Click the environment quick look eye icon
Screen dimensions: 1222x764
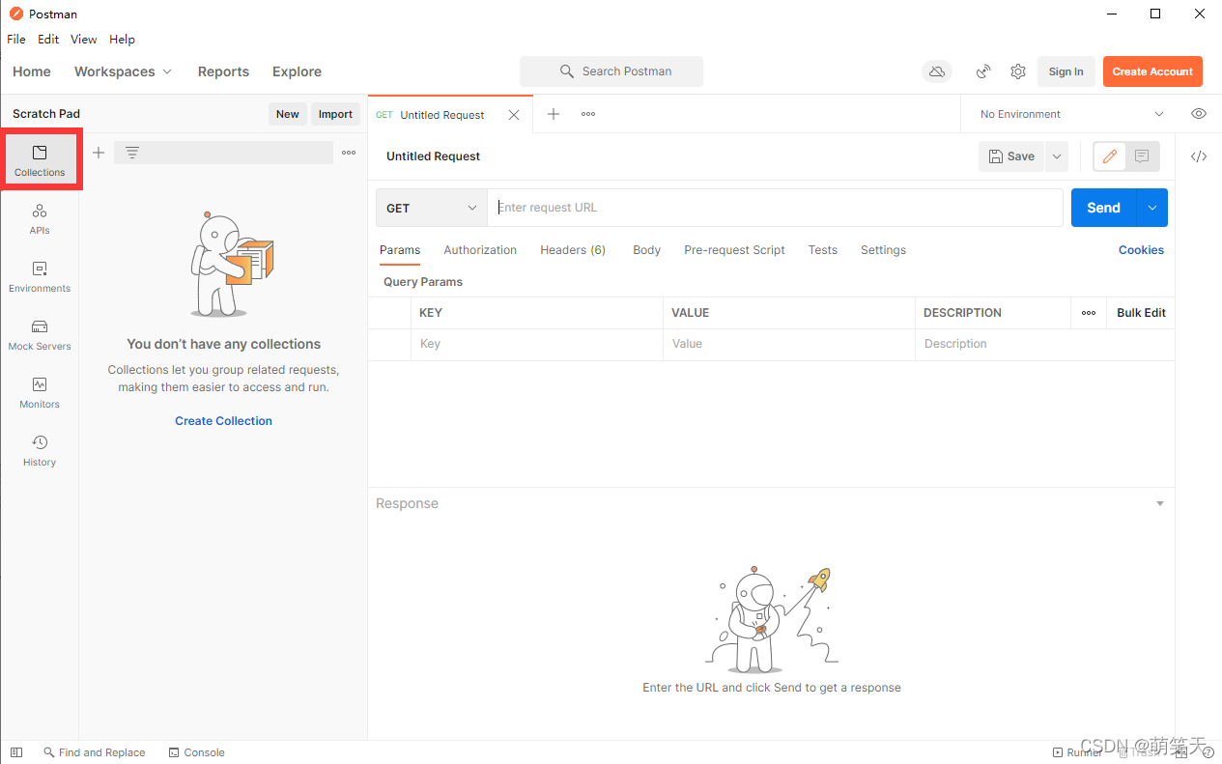[1199, 114]
